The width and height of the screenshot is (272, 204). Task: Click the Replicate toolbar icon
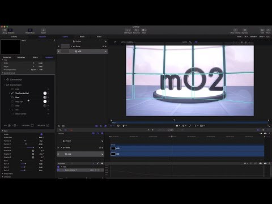pos(245,30)
